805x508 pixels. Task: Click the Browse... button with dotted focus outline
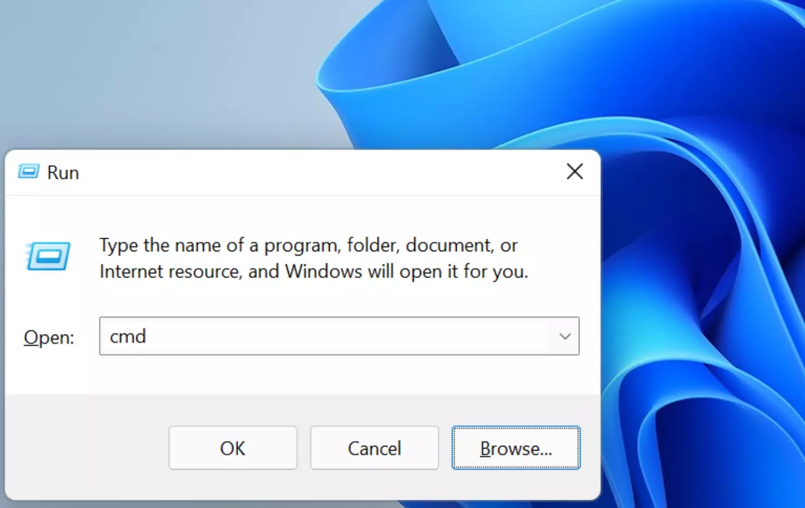point(516,448)
